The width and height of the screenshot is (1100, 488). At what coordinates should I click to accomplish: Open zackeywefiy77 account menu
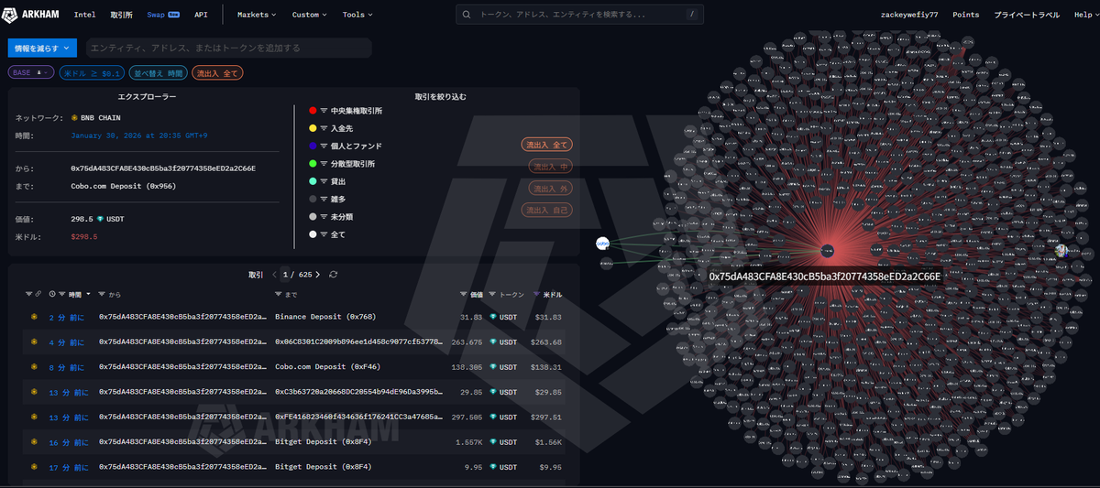[909, 15]
